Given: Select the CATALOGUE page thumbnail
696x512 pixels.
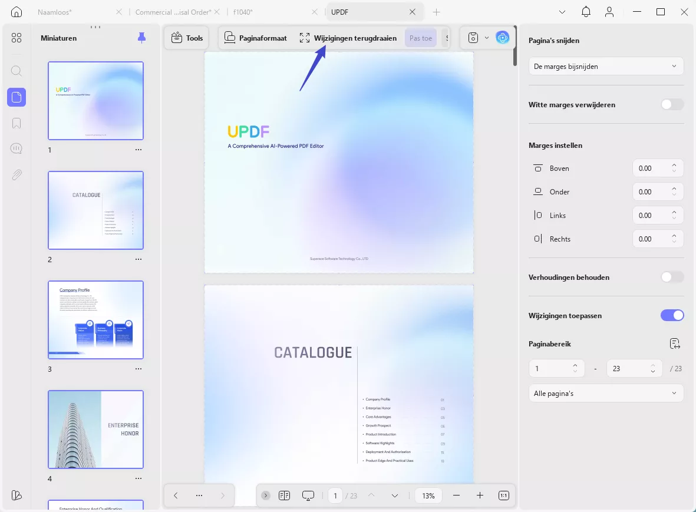Looking at the screenshot, I should 96,210.
